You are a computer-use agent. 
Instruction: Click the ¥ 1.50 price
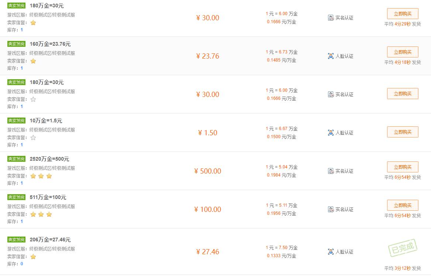[208, 133]
